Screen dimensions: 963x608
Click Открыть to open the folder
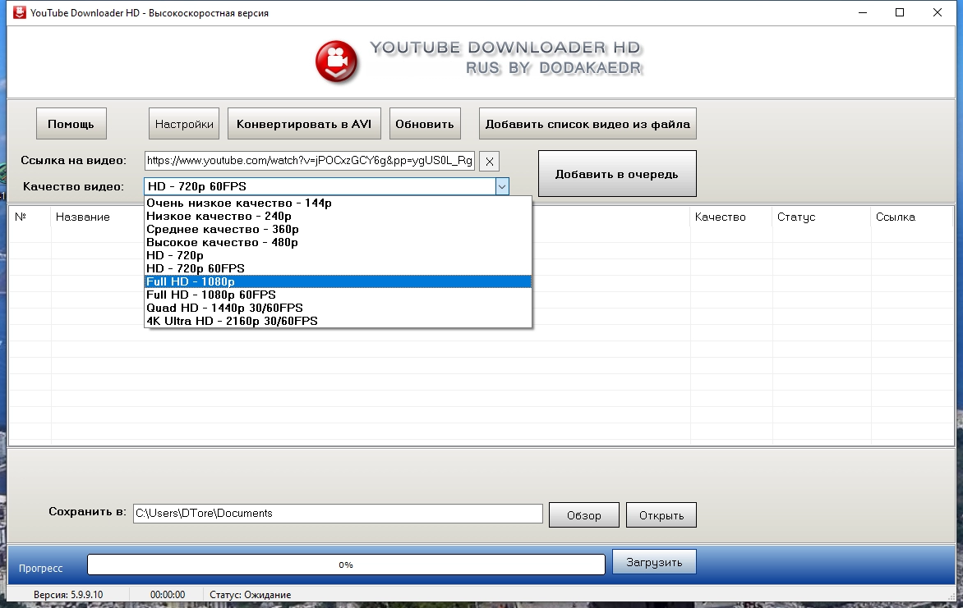661,515
